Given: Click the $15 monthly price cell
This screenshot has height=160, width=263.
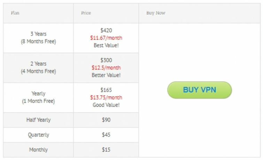Looking at the screenshot, I should point(106,150).
